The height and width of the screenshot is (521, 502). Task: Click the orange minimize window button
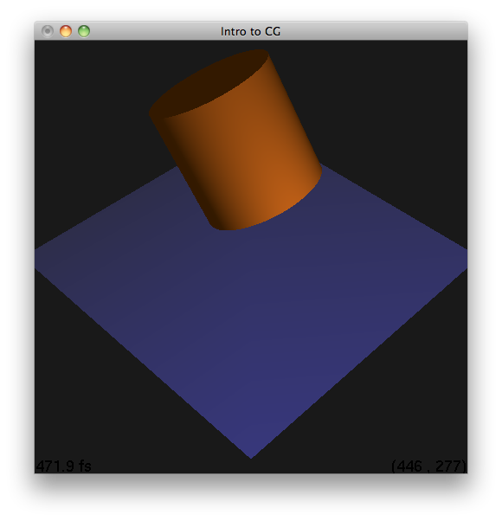click(x=66, y=31)
